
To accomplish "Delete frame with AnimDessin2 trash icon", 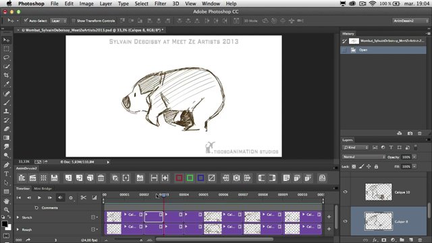I will (101, 178).
